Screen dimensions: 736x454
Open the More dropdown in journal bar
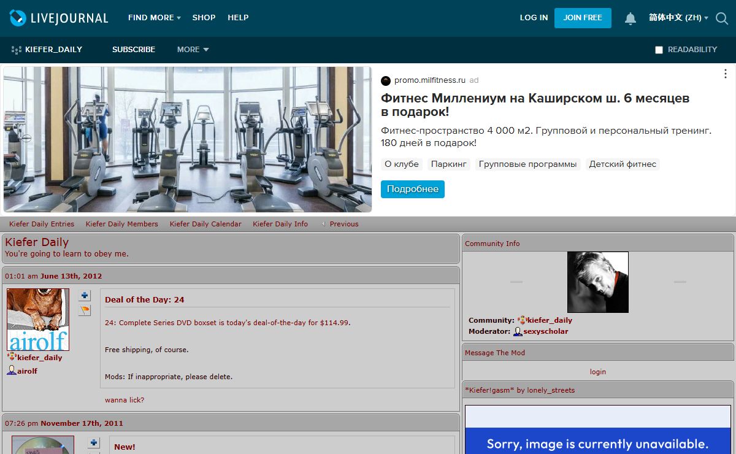[193, 50]
